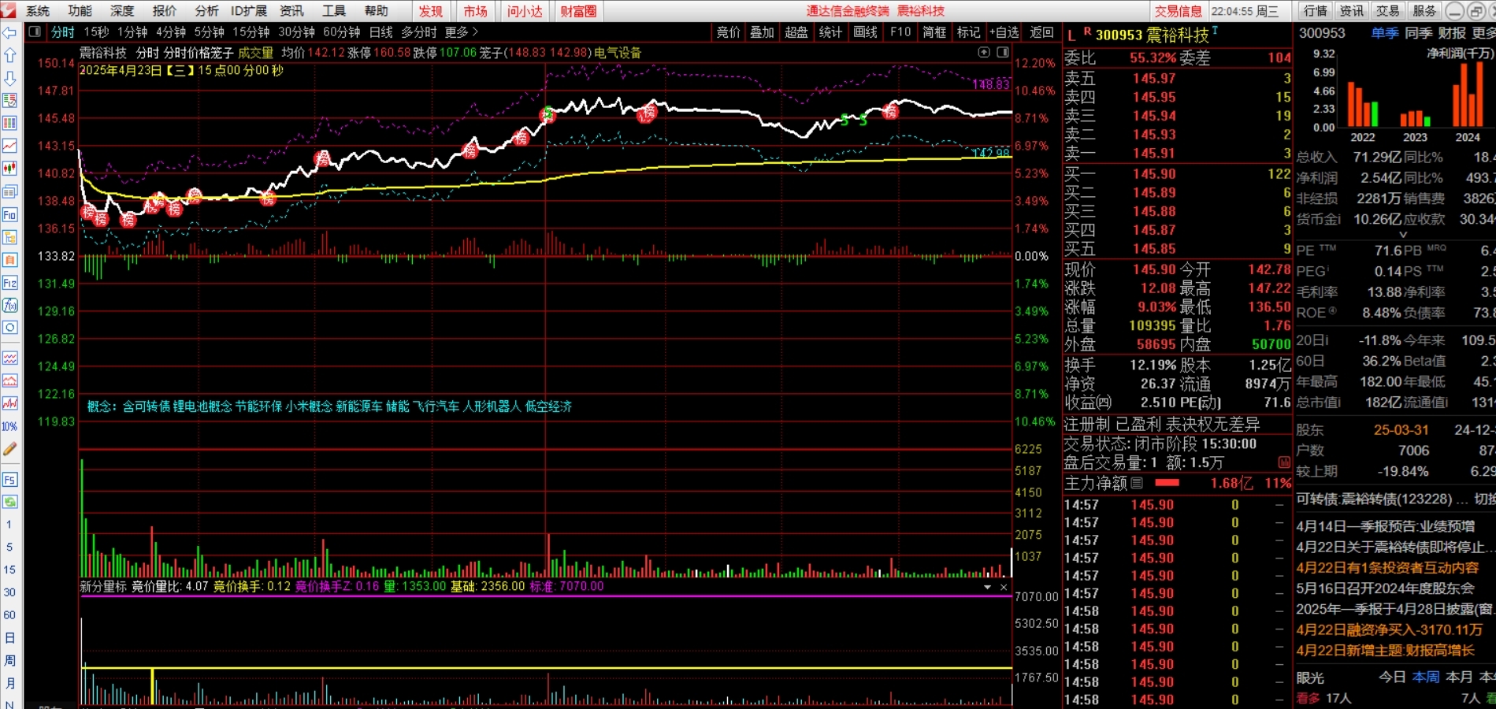Image resolution: width=1496 pixels, height=709 pixels.
Task: Click the 周 weekly period shortcut in sidebar
Action: [9, 660]
